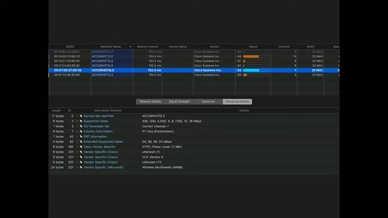The height and width of the screenshot is (218, 388).
Task: Select the network with BSSID 00:18:C7:43:B0:20
Action: [67, 61]
